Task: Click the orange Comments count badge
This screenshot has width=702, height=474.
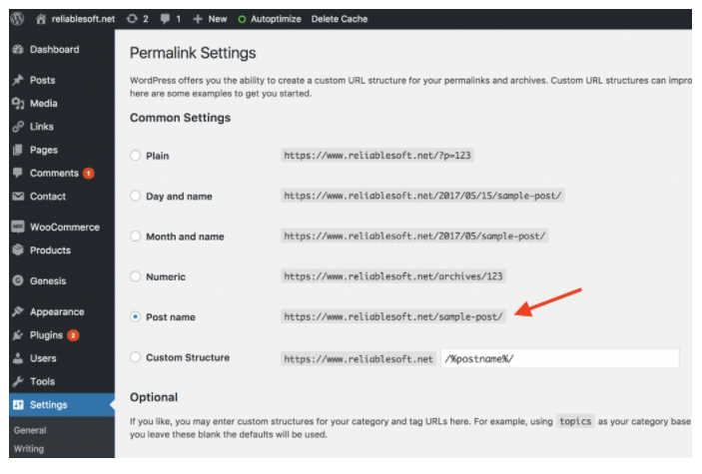Action: [89, 174]
